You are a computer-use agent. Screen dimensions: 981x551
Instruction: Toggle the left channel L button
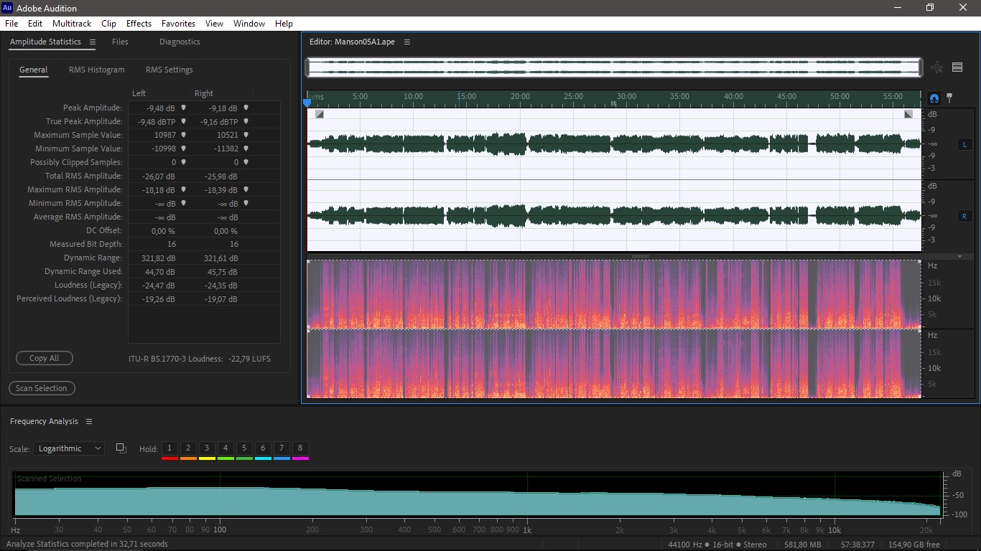click(964, 144)
